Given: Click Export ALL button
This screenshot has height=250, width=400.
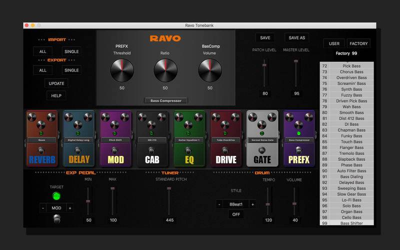Looking at the screenshot, I should [x=43, y=70].
